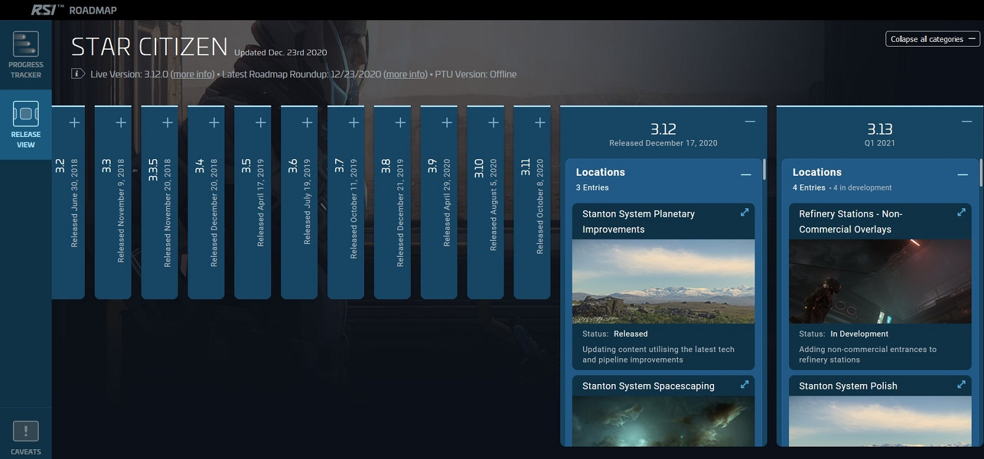Expand the 3.3 release column
984x459 pixels.
tap(121, 123)
